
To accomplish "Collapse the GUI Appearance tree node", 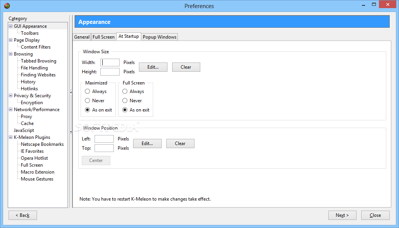I will (11, 26).
